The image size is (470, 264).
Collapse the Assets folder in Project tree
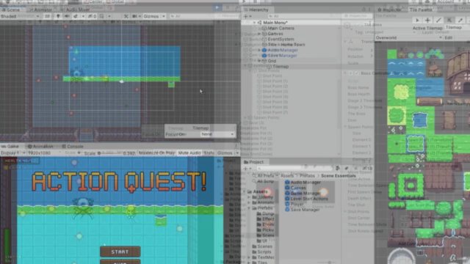pyautogui.click(x=245, y=191)
